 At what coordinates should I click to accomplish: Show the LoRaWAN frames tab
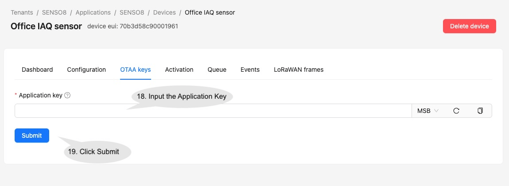(299, 70)
